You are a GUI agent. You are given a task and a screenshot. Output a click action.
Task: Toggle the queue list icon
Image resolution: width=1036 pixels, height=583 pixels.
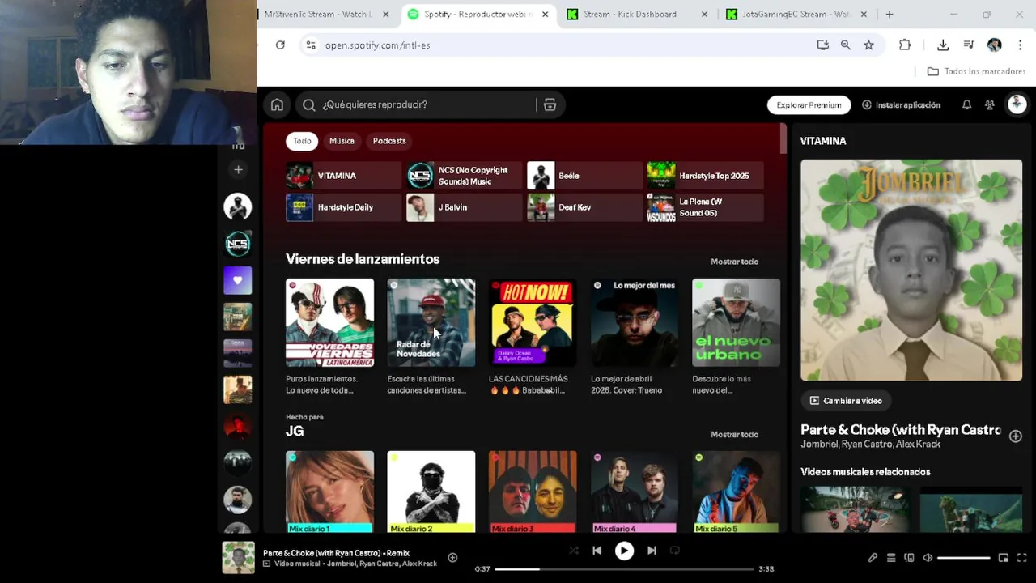891,557
